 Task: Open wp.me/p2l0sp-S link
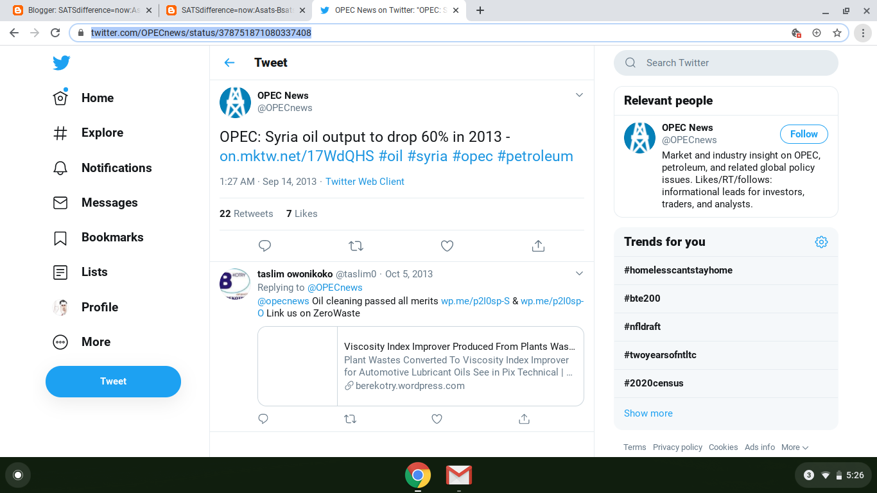click(x=475, y=300)
